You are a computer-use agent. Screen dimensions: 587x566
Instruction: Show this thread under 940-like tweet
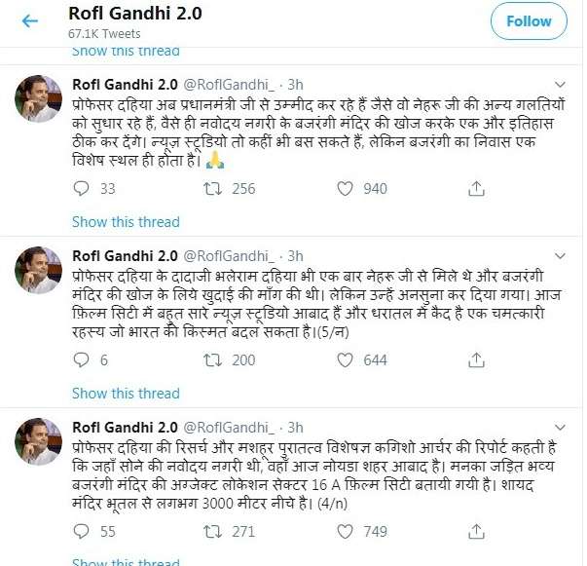click(126, 222)
